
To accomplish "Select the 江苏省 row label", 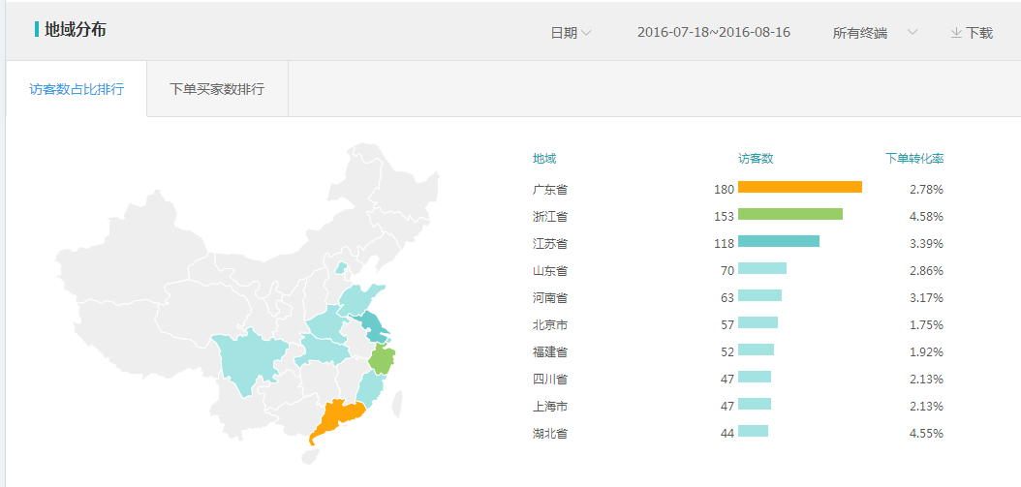I will (549, 244).
